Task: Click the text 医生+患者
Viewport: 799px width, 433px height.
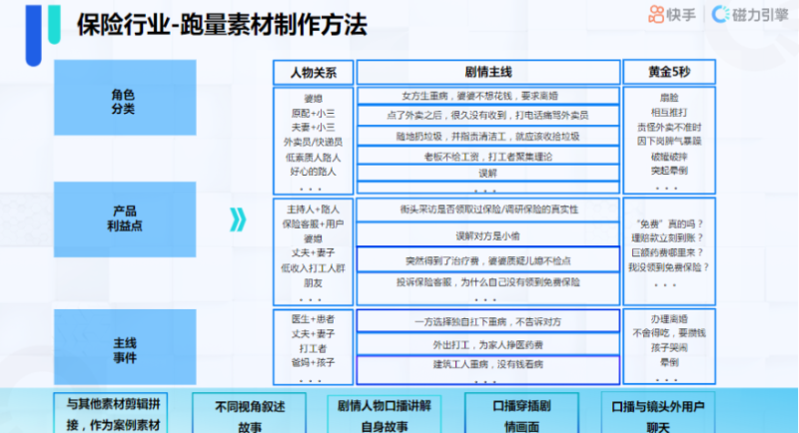Action: pos(313,319)
